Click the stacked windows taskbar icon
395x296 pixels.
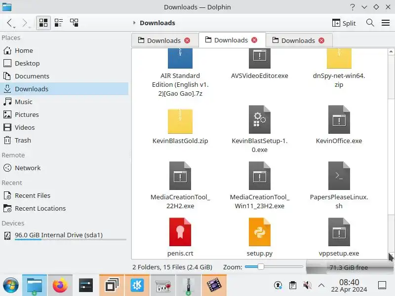click(x=112, y=286)
